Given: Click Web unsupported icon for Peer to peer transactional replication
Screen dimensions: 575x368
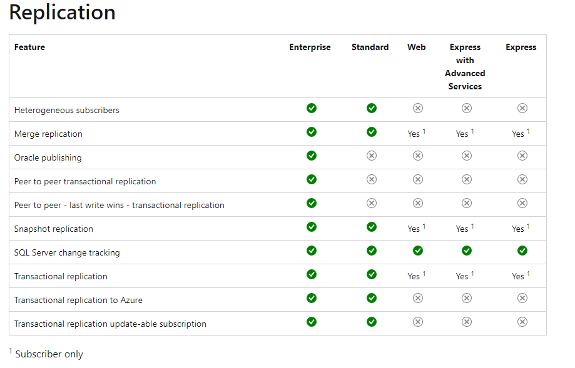Looking at the screenshot, I should (418, 179).
